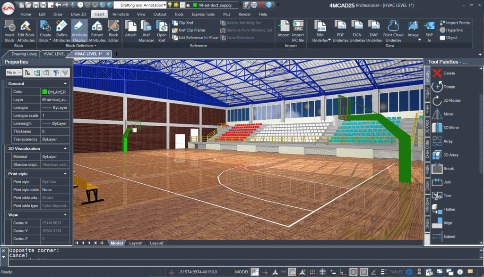Expand the Create Block dropdown

(45, 41)
